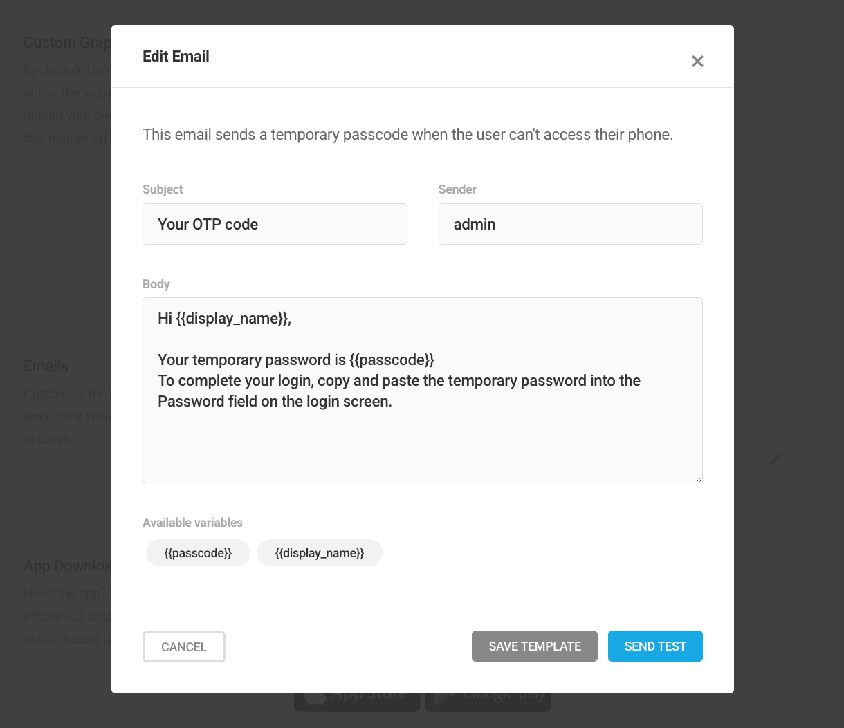
Task: Click the pencil edit icon beside the email card
Action: coord(773,460)
